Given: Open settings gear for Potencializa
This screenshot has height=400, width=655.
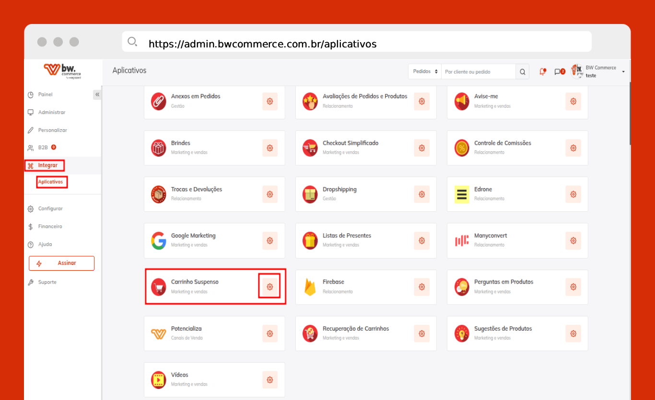Looking at the screenshot, I should (x=270, y=333).
